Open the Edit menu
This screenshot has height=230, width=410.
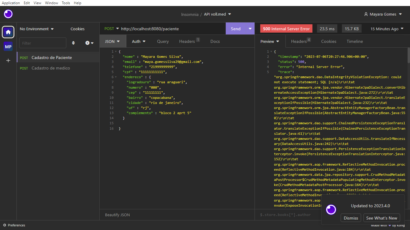pos(27,3)
